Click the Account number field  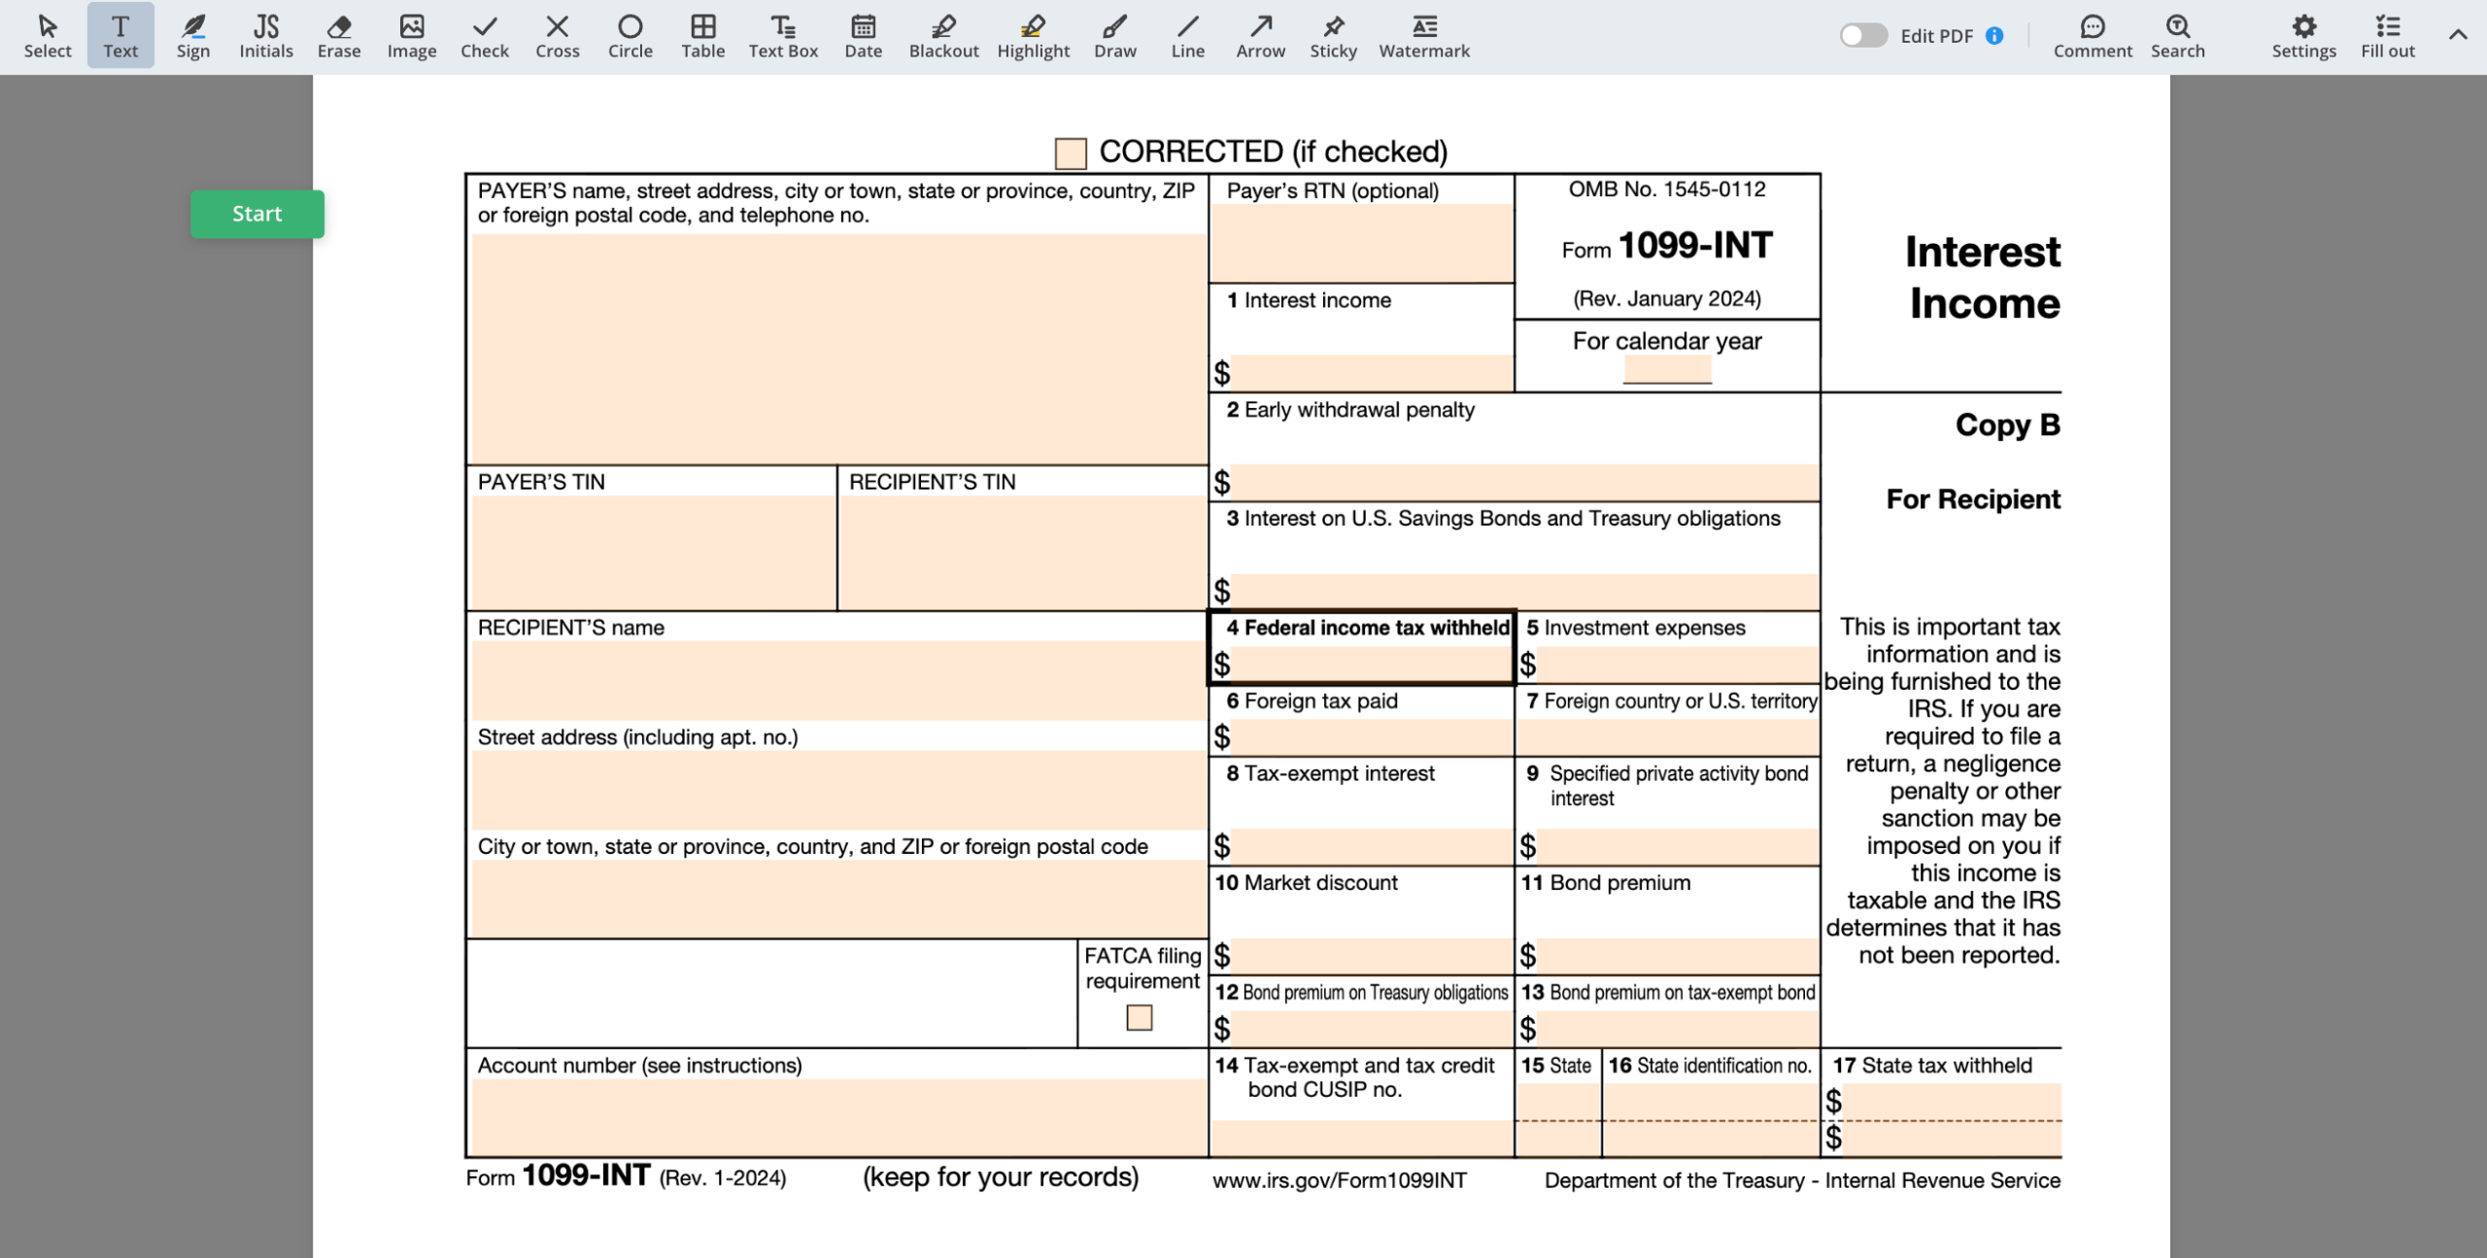(x=837, y=1116)
